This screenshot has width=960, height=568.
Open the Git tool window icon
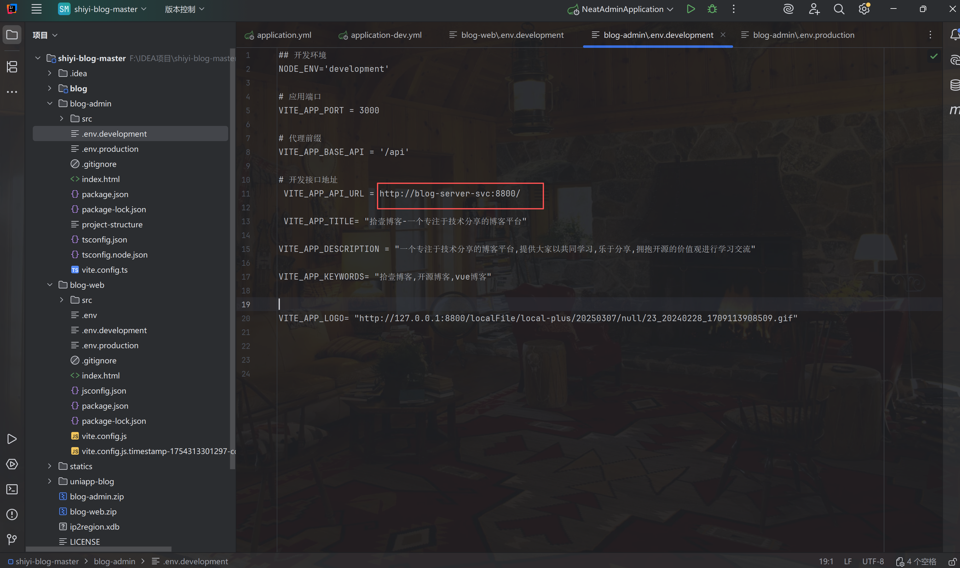12,540
